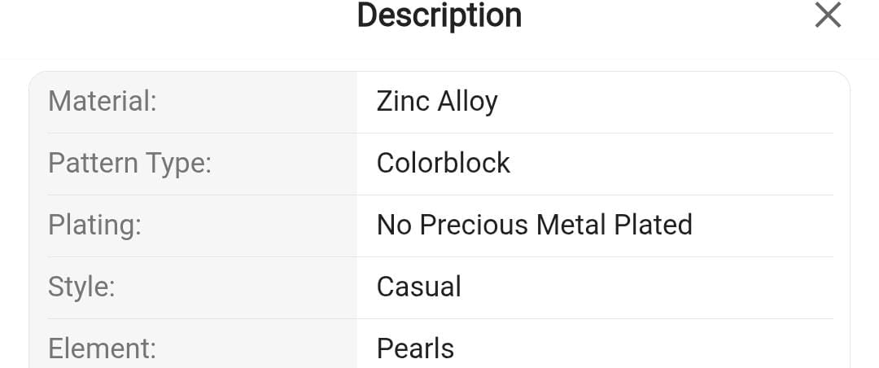The image size is (879, 368).
Task: Click the word No in the Plating value
Action: pos(395,225)
